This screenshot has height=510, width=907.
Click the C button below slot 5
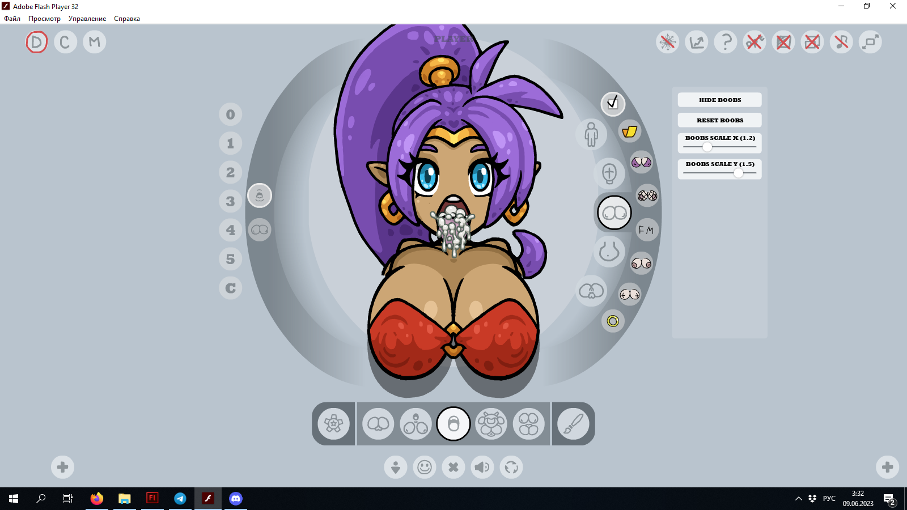231,288
